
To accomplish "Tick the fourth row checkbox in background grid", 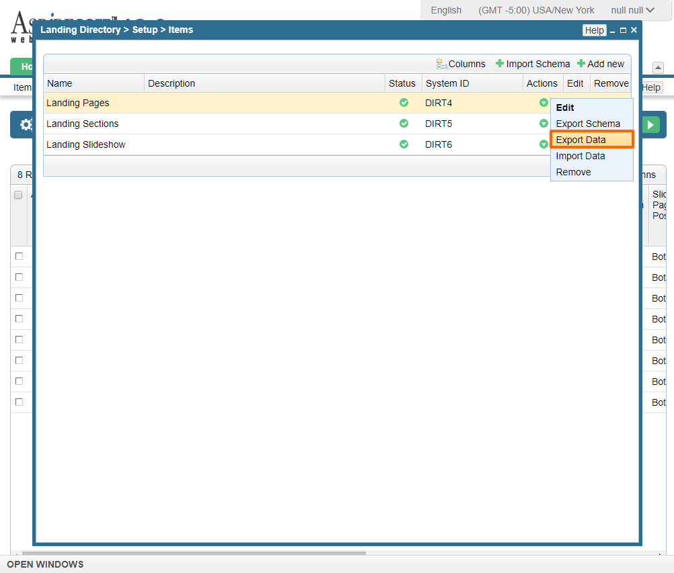I will (x=19, y=318).
